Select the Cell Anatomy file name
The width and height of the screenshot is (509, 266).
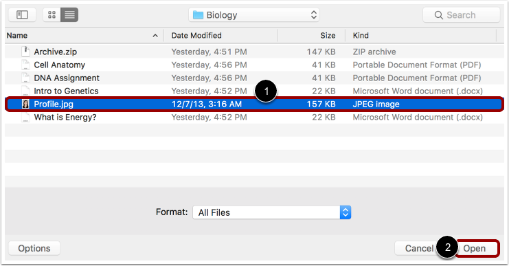point(59,65)
